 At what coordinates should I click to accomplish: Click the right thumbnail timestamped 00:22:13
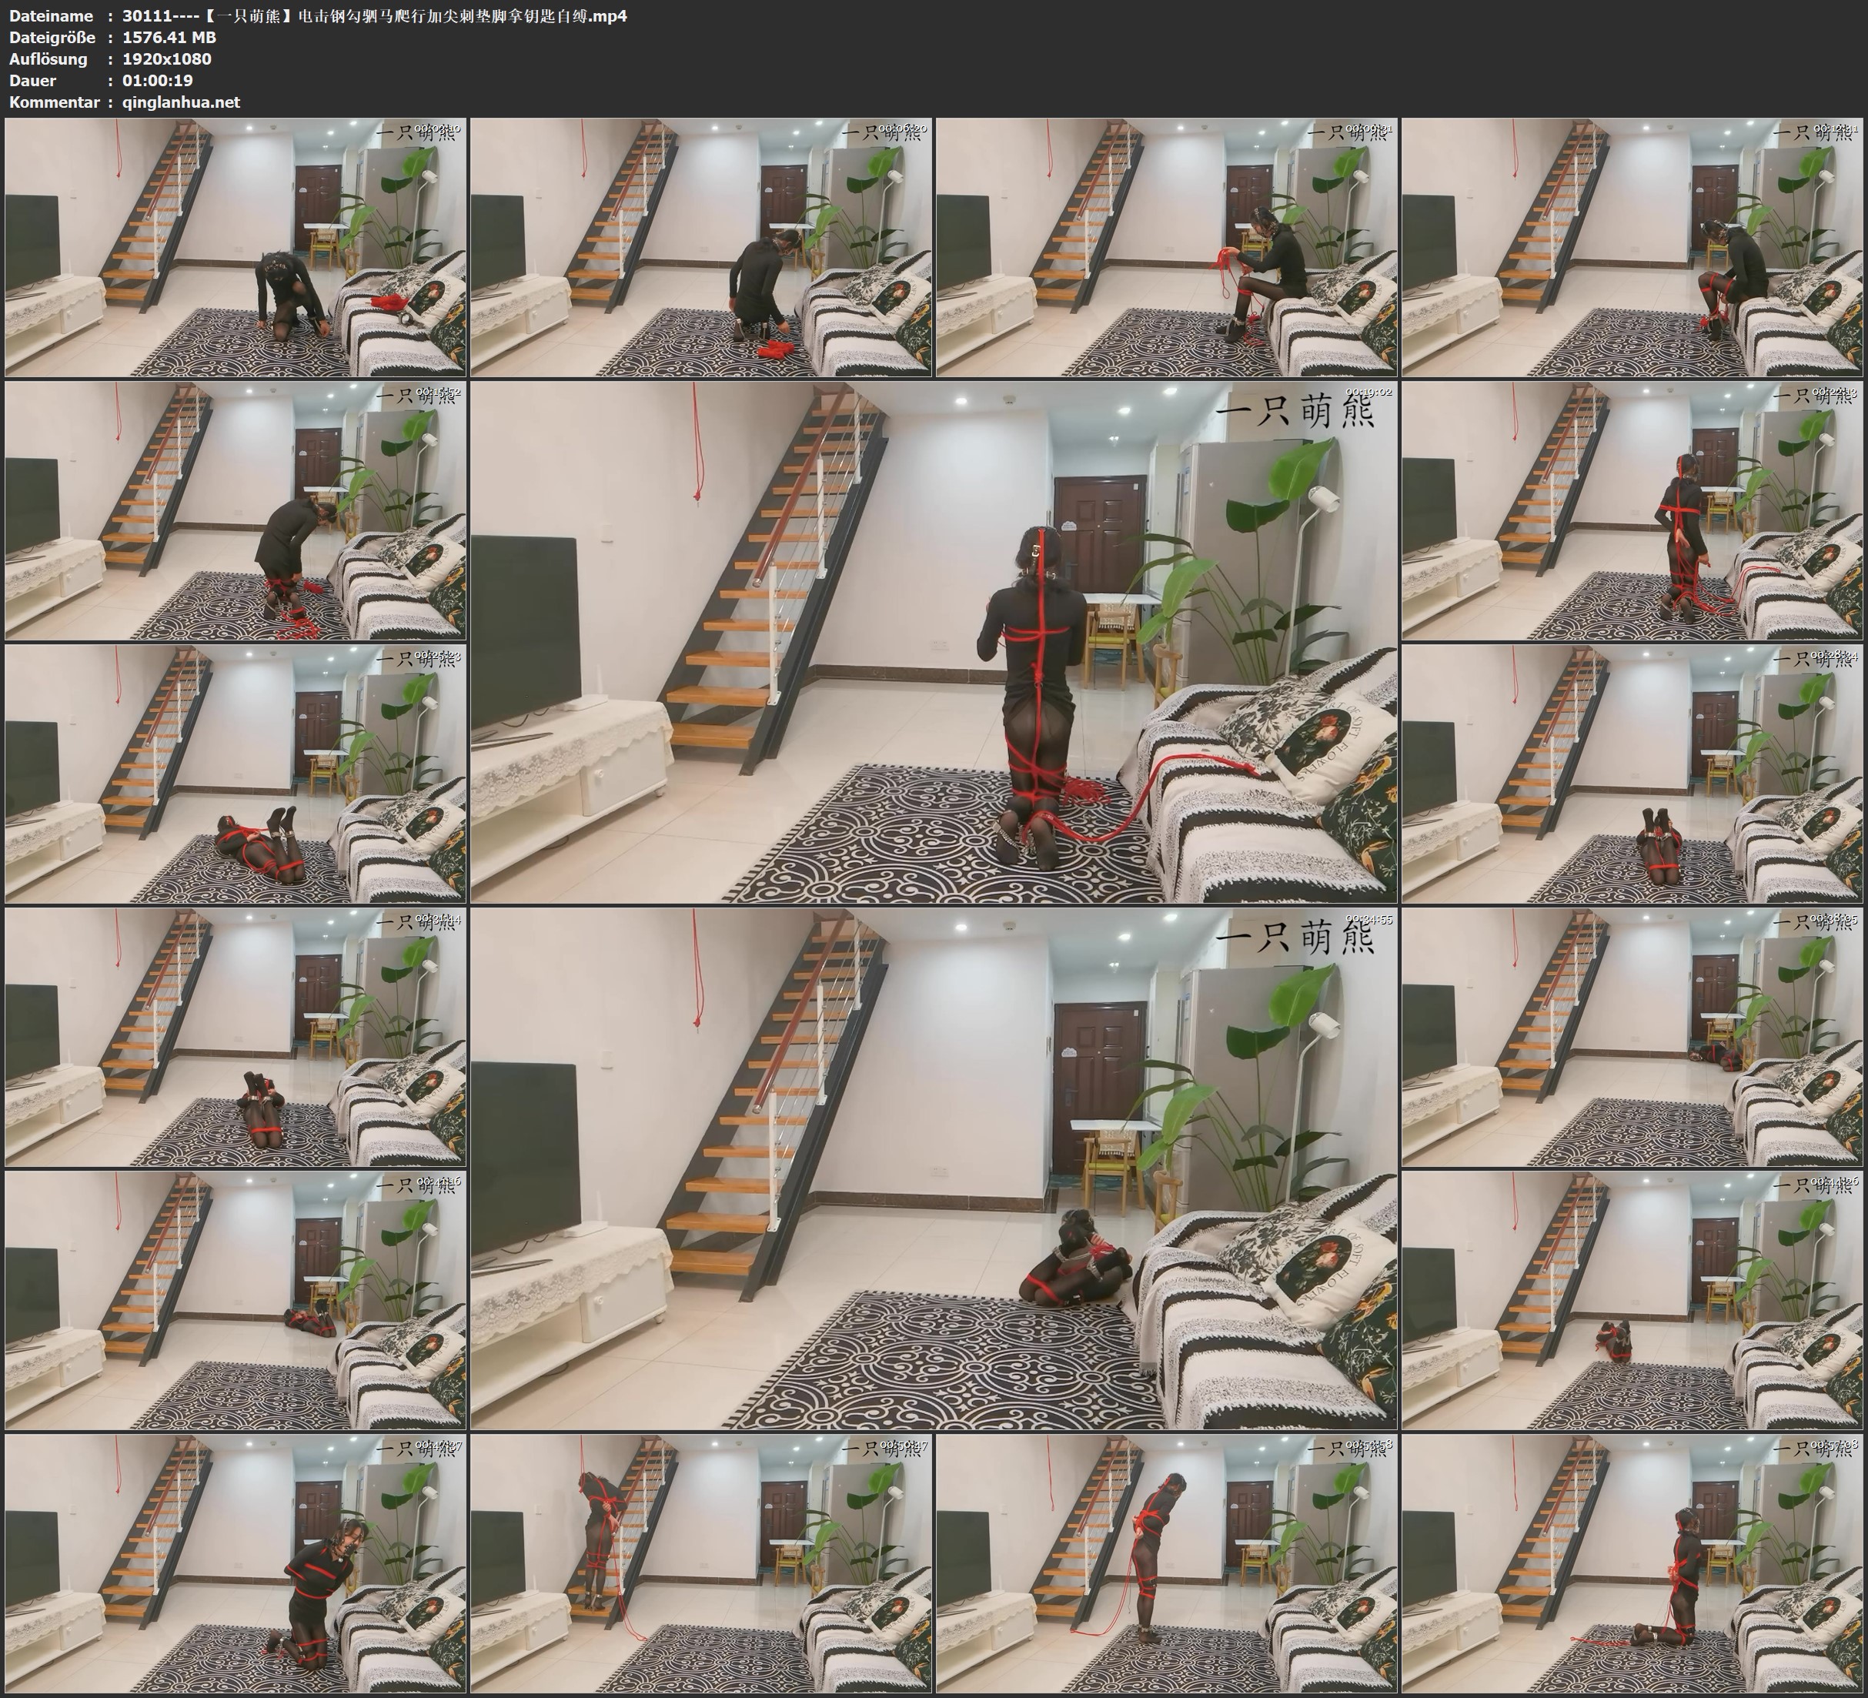[1632, 510]
